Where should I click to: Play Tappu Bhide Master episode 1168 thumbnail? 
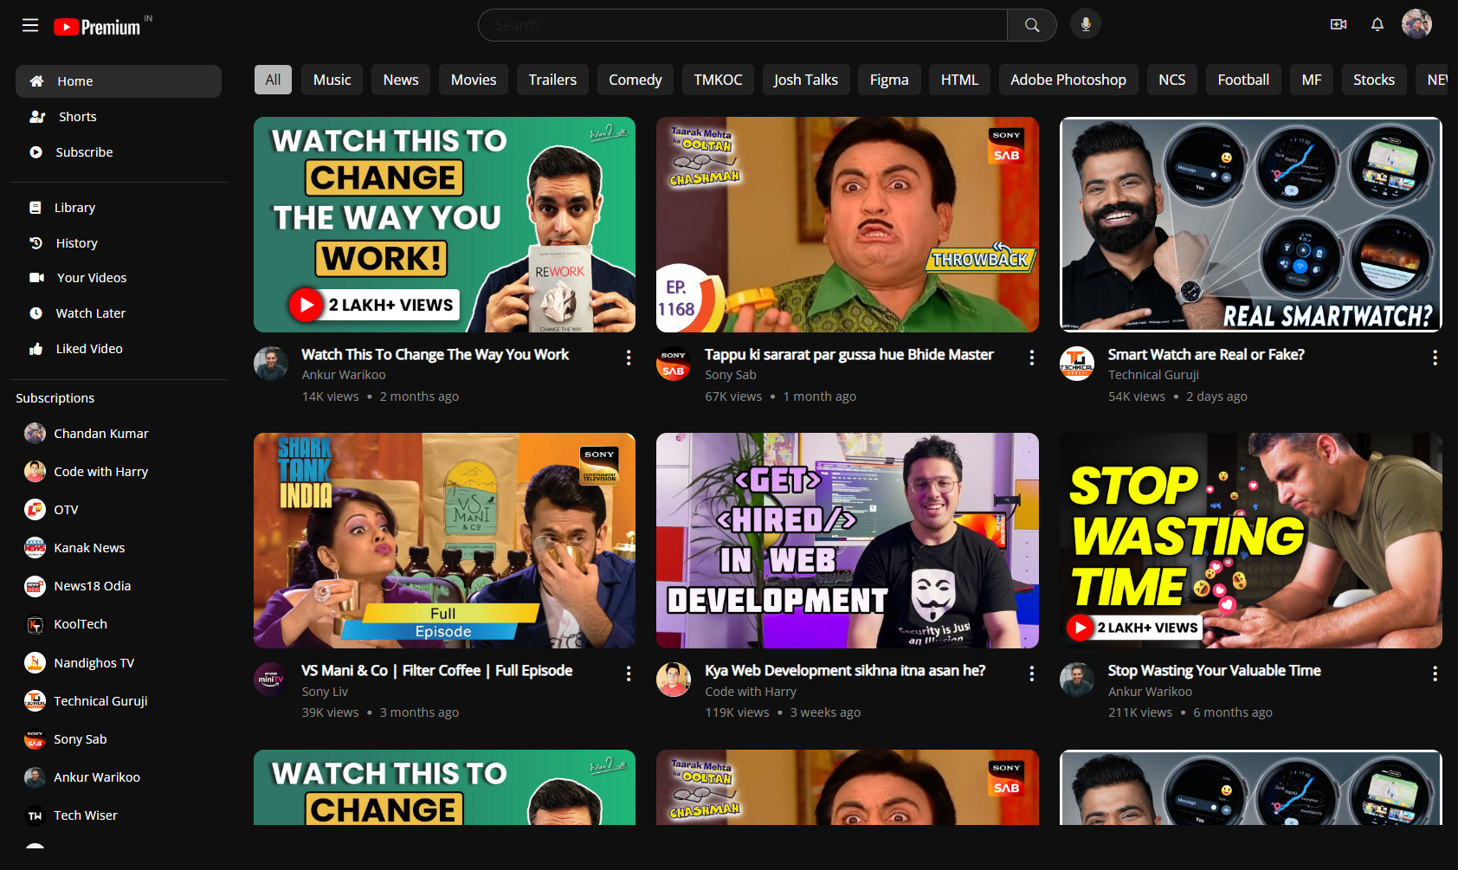[x=848, y=224]
